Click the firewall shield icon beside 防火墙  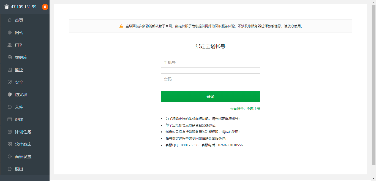coord(10,94)
